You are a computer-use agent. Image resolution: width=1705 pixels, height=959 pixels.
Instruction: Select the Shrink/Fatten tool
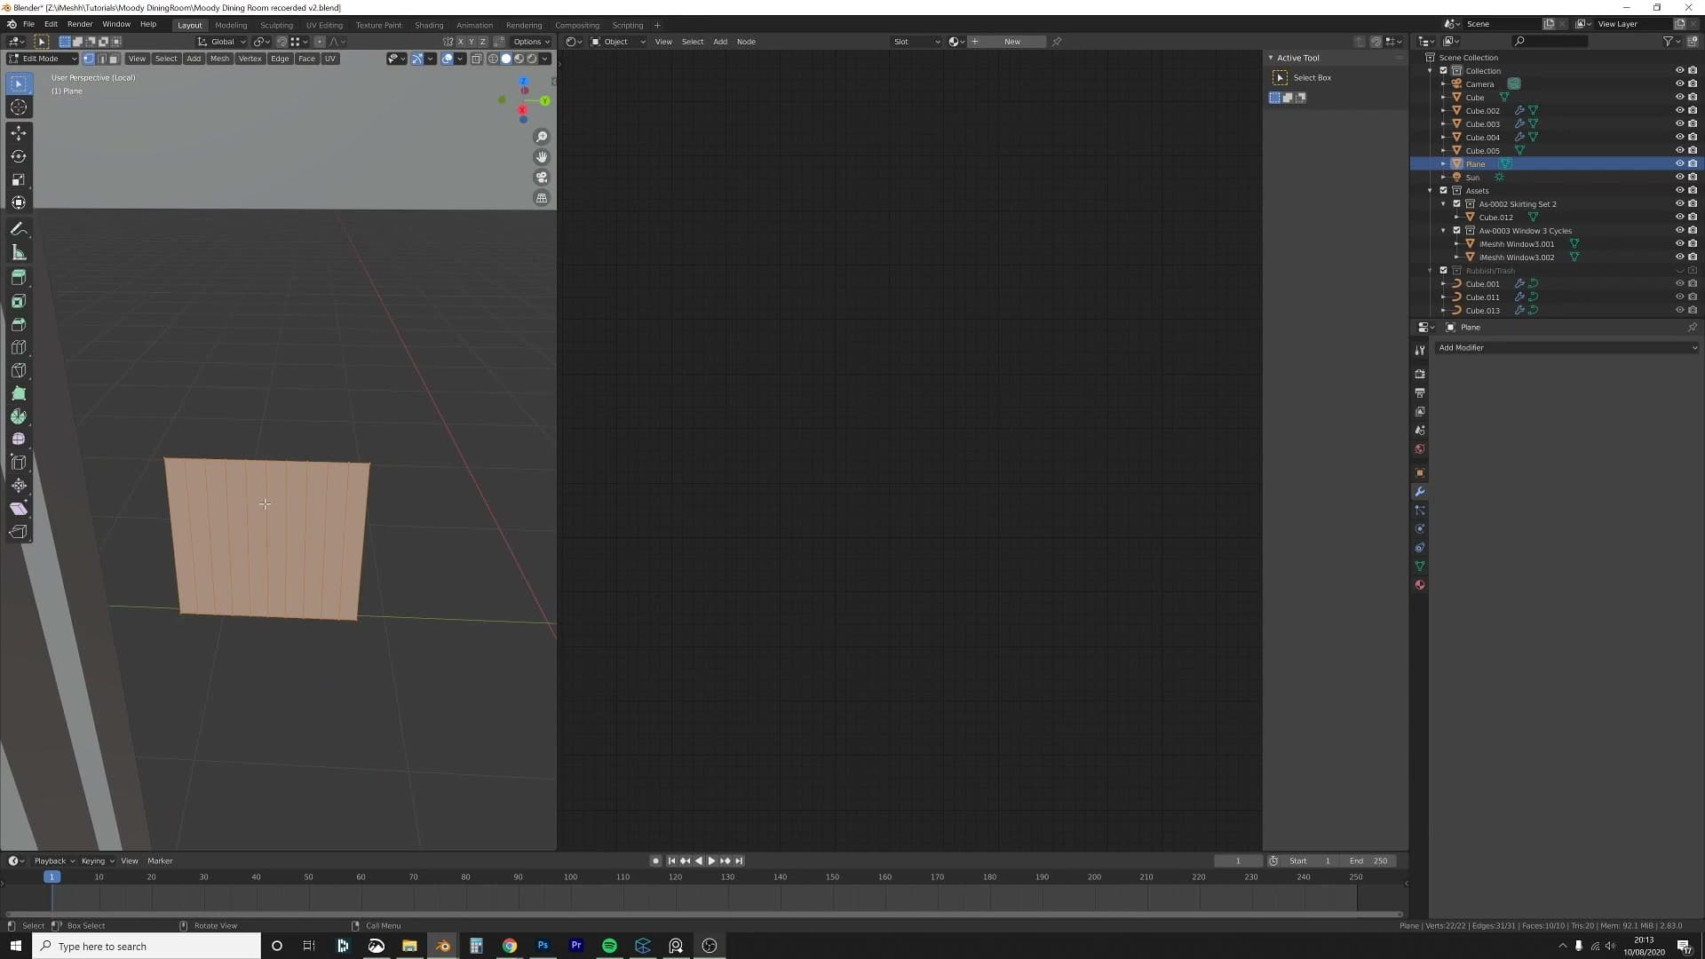coord(19,486)
